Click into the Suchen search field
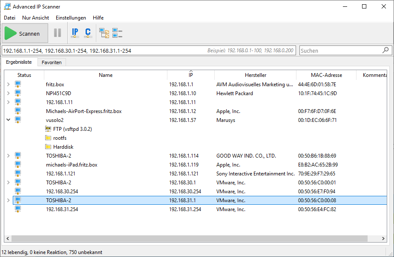This screenshot has width=394, height=257. point(340,51)
